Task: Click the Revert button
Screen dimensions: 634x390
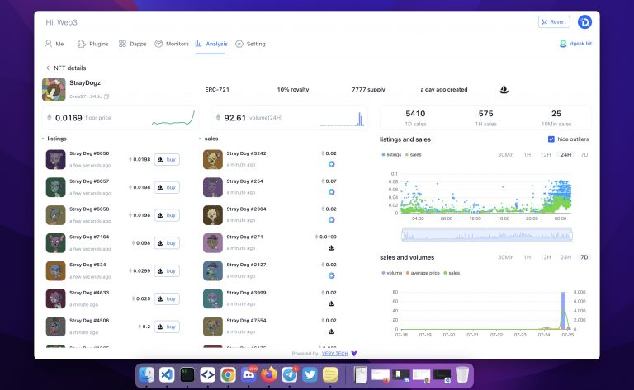Action: click(554, 21)
